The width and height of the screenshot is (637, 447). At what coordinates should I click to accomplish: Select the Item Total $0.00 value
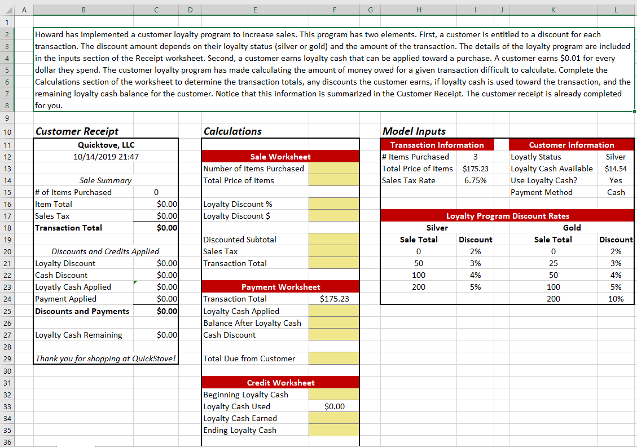tap(156, 204)
